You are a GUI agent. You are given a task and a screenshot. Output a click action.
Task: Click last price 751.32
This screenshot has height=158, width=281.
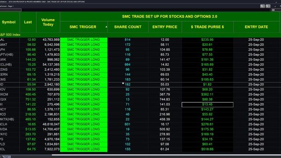tap(30, 100)
